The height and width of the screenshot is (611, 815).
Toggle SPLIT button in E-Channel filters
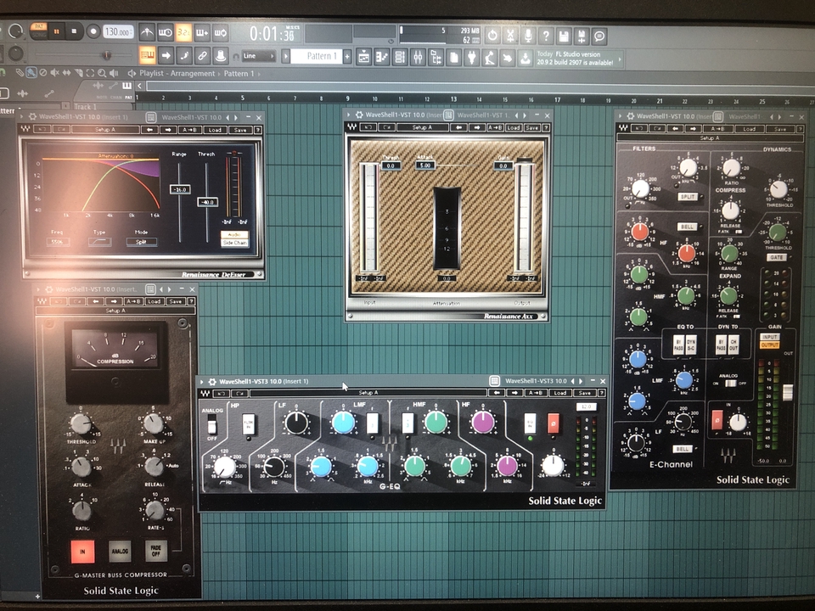click(689, 197)
